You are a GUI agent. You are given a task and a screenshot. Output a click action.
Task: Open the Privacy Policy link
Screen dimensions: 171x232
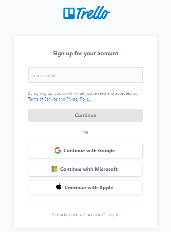(78, 99)
